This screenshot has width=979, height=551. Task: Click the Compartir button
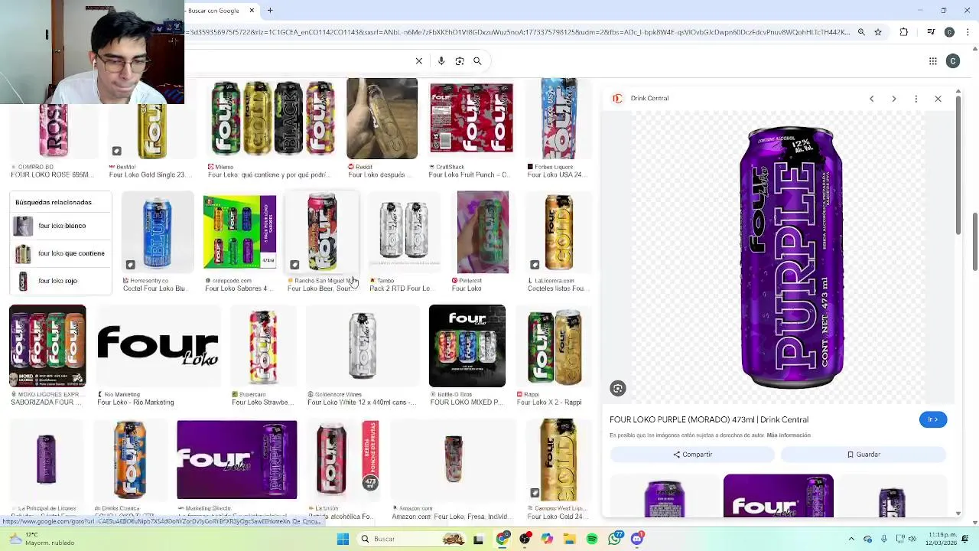tap(692, 455)
